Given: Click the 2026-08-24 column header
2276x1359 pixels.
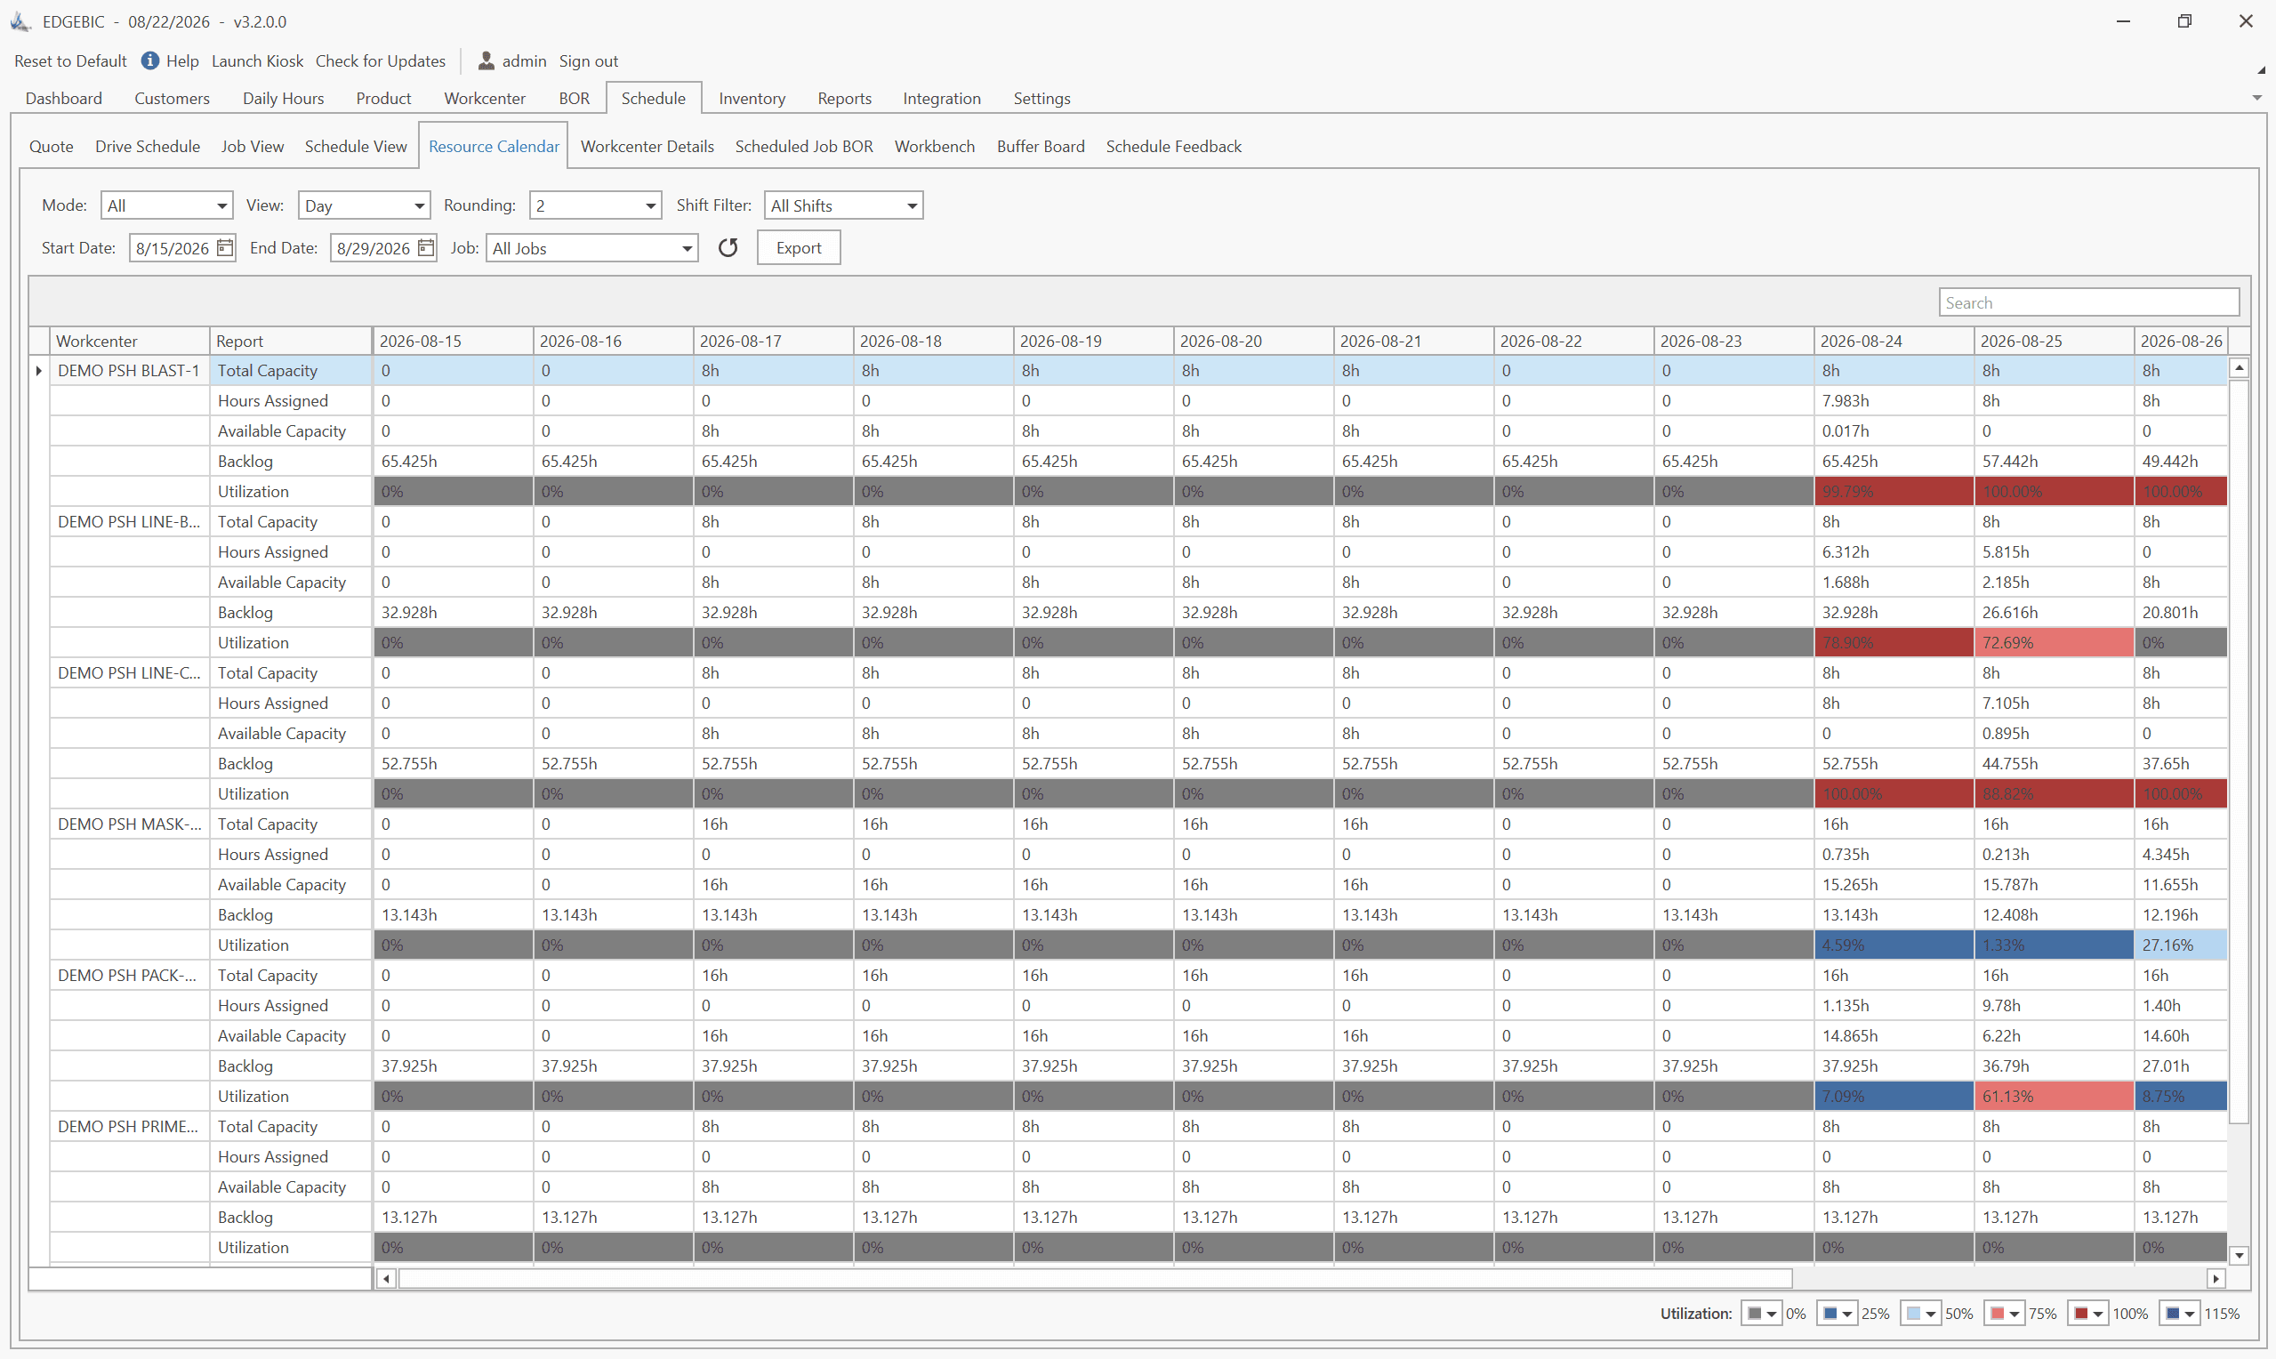Looking at the screenshot, I should tap(1894, 341).
